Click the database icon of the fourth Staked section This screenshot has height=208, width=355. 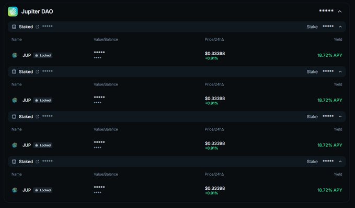click(x=14, y=162)
